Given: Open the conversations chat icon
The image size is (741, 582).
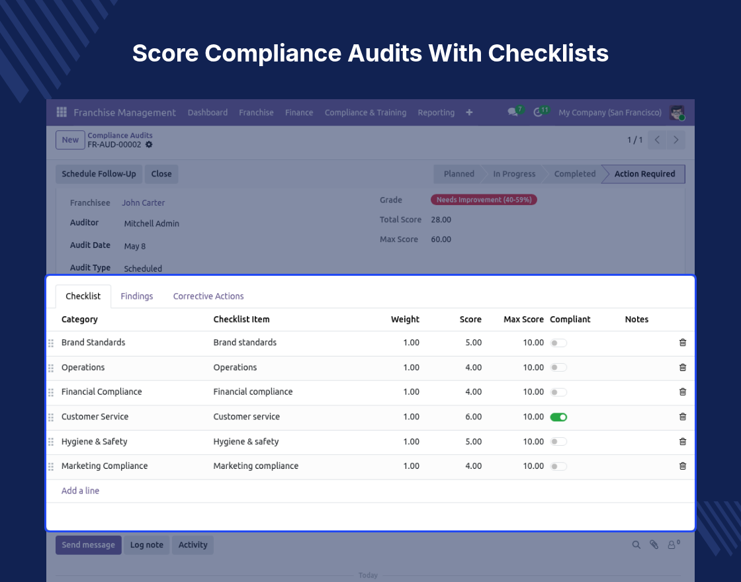Looking at the screenshot, I should pyautogui.click(x=512, y=112).
